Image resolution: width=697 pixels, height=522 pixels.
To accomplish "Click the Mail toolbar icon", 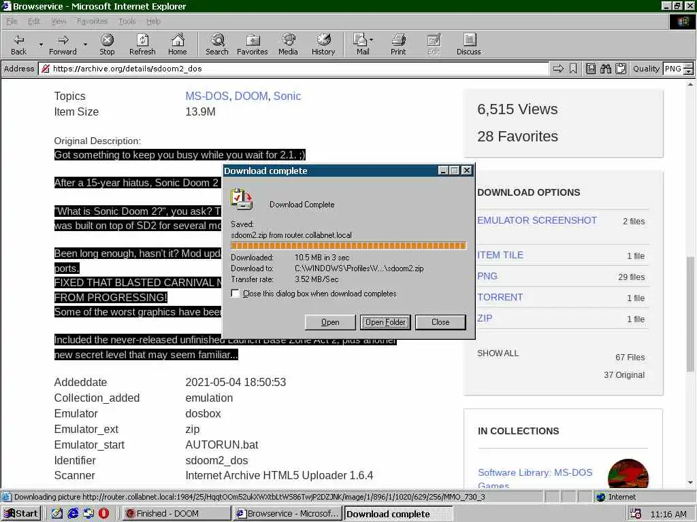I will [x=361, y=44].
